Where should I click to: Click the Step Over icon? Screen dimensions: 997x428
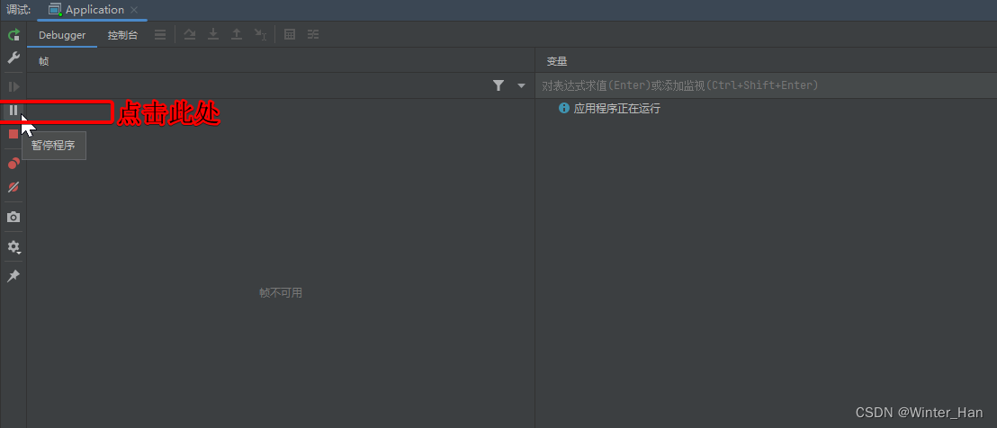[x=190, y=34]
